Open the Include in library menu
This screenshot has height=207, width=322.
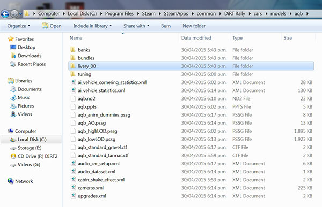92,26
